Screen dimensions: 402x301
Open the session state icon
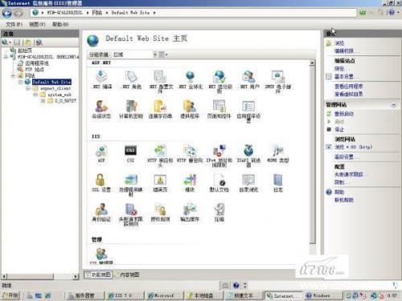point(101,106)
